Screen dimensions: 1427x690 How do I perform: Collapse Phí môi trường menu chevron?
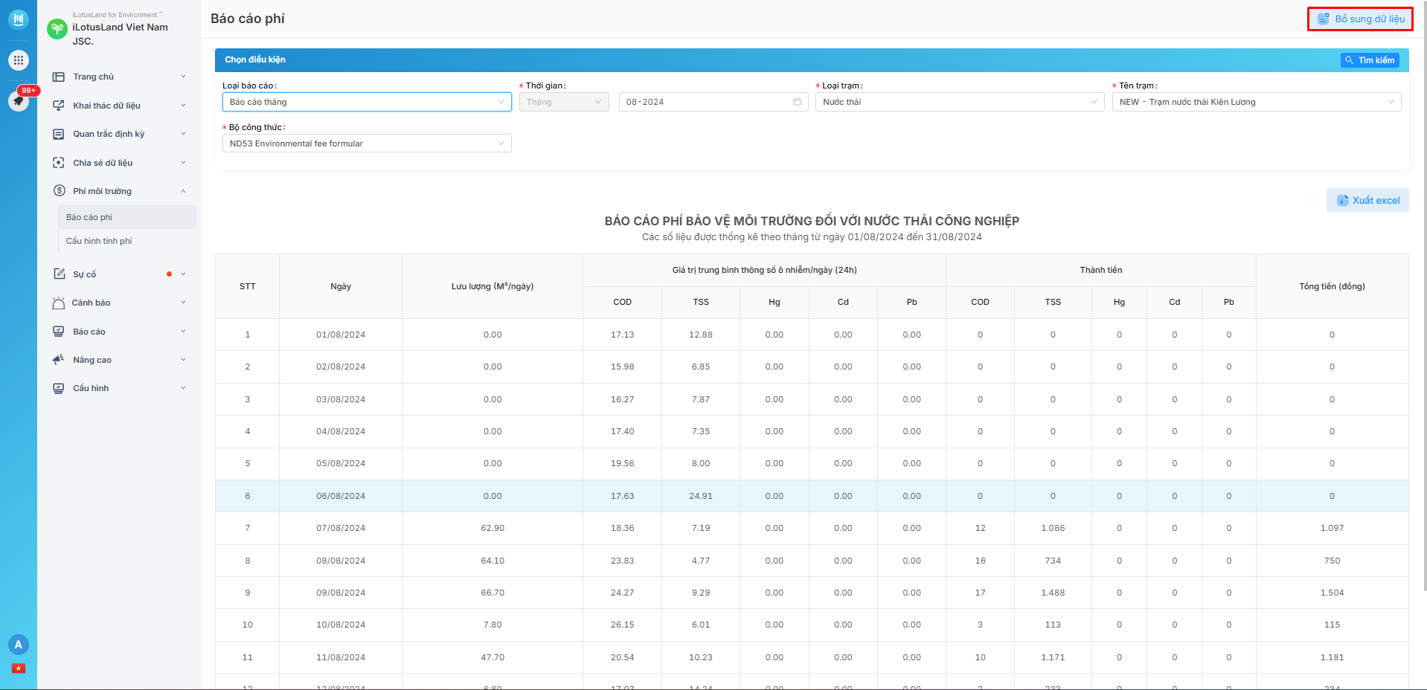[183, 191]
